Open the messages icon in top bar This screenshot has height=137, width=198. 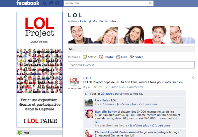coord(51,3)
